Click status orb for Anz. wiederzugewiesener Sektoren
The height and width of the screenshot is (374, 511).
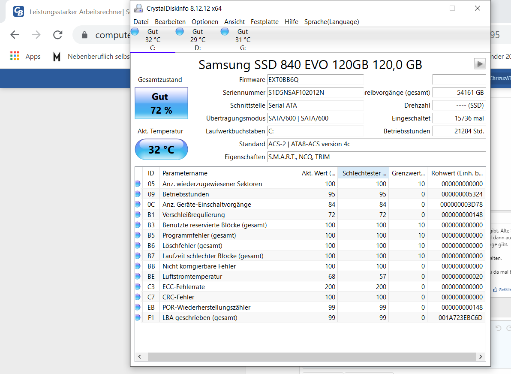[x=138, y=184]
